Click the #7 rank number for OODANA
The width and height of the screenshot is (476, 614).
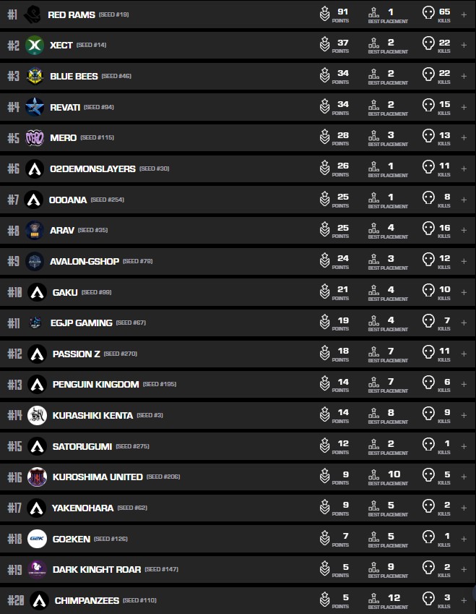[x=14, y=200]
